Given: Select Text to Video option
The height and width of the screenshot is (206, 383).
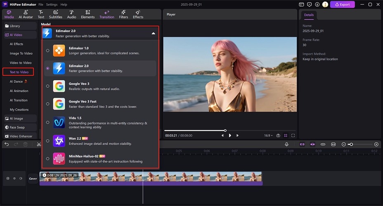Looking at the screenshot, I should [18, 72].
